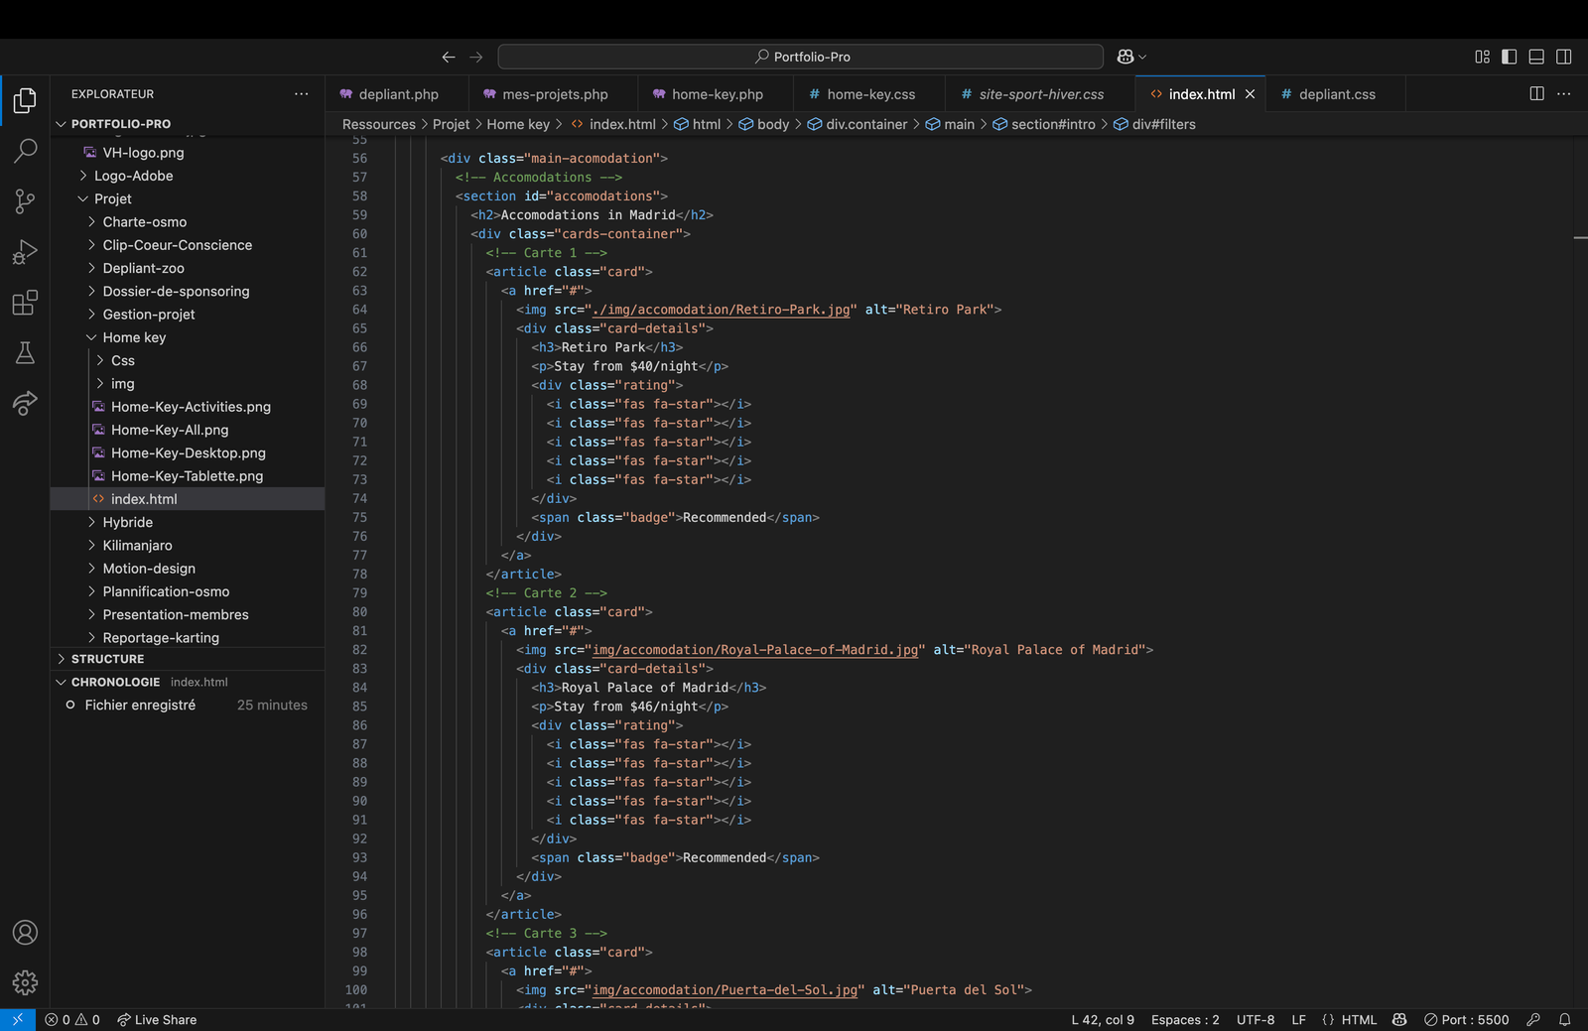Open the Source Control view icon
The width and height of the screenshot is (1588, 1031).
point(25,201)
